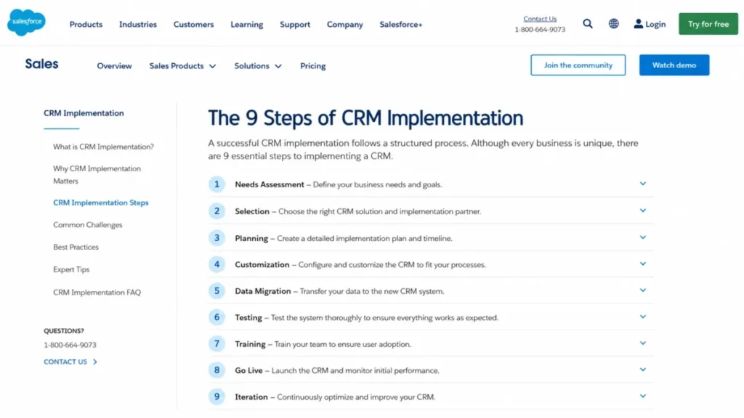744x418 pixels.
Task: Click the step 1 number badge
Action: pos(217,184)
